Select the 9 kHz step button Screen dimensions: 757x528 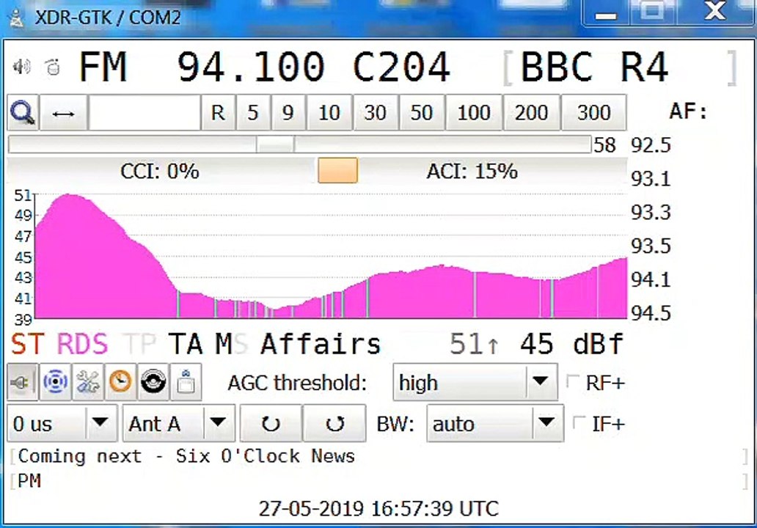coord(288,113)
